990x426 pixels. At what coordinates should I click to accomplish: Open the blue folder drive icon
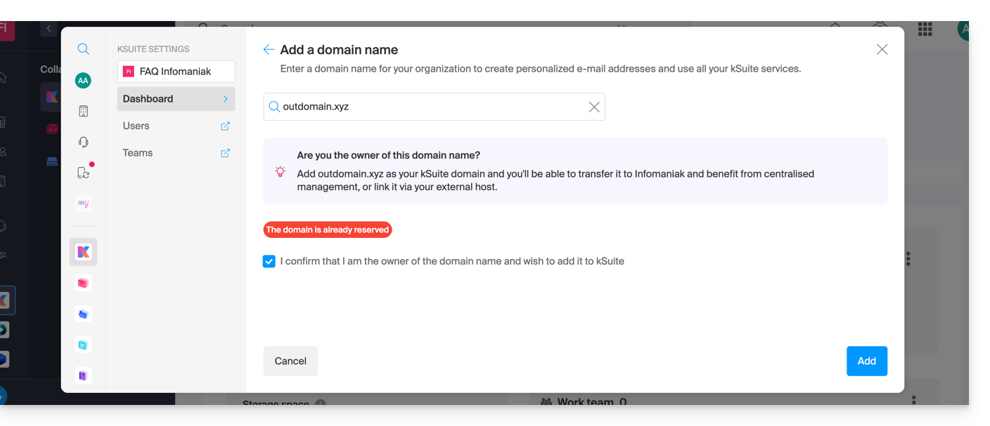83,314
